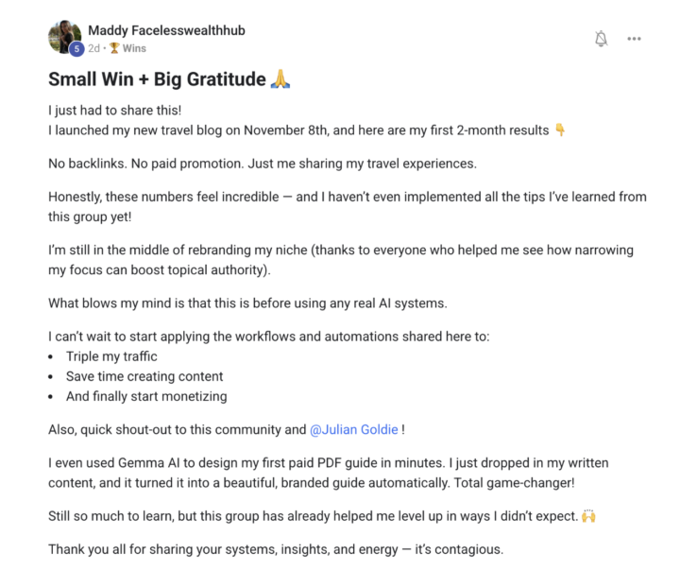The image size is (680, 588).
Task: Click the trophy icon beside Wins
Action: click(113, 48)
